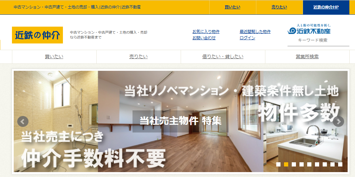Screen dimensions: 355x177
Task: Advance carousel with right arrow
Action: [338, 122]
